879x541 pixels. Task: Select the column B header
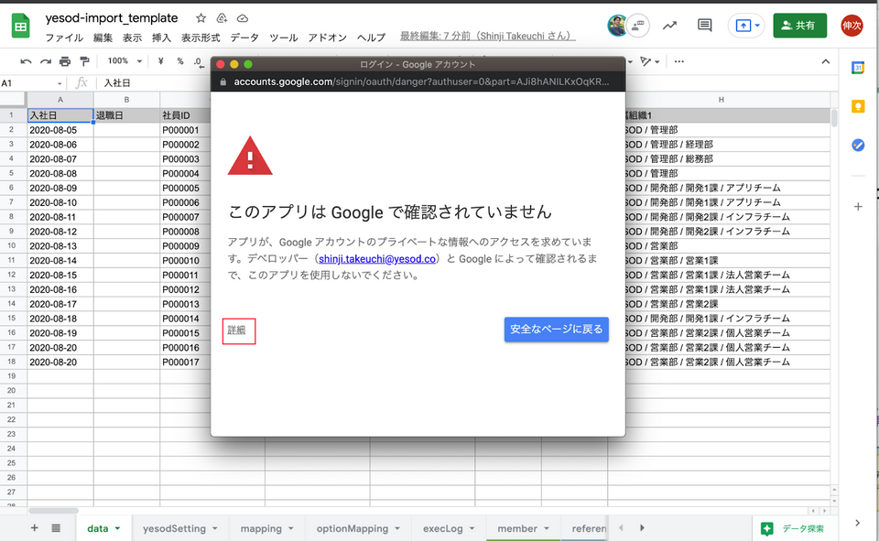pos(126,99)
